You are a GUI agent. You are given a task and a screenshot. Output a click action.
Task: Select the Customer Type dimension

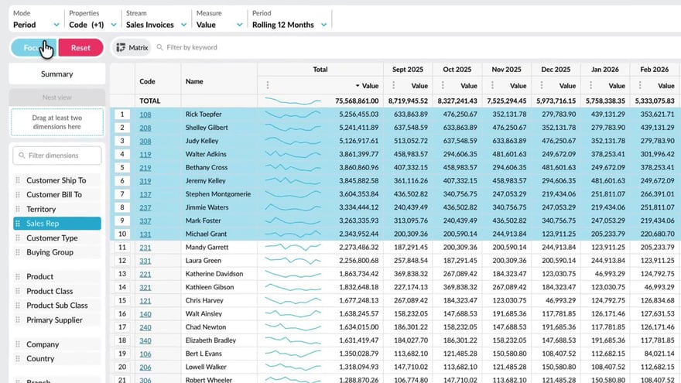[57, 238]
